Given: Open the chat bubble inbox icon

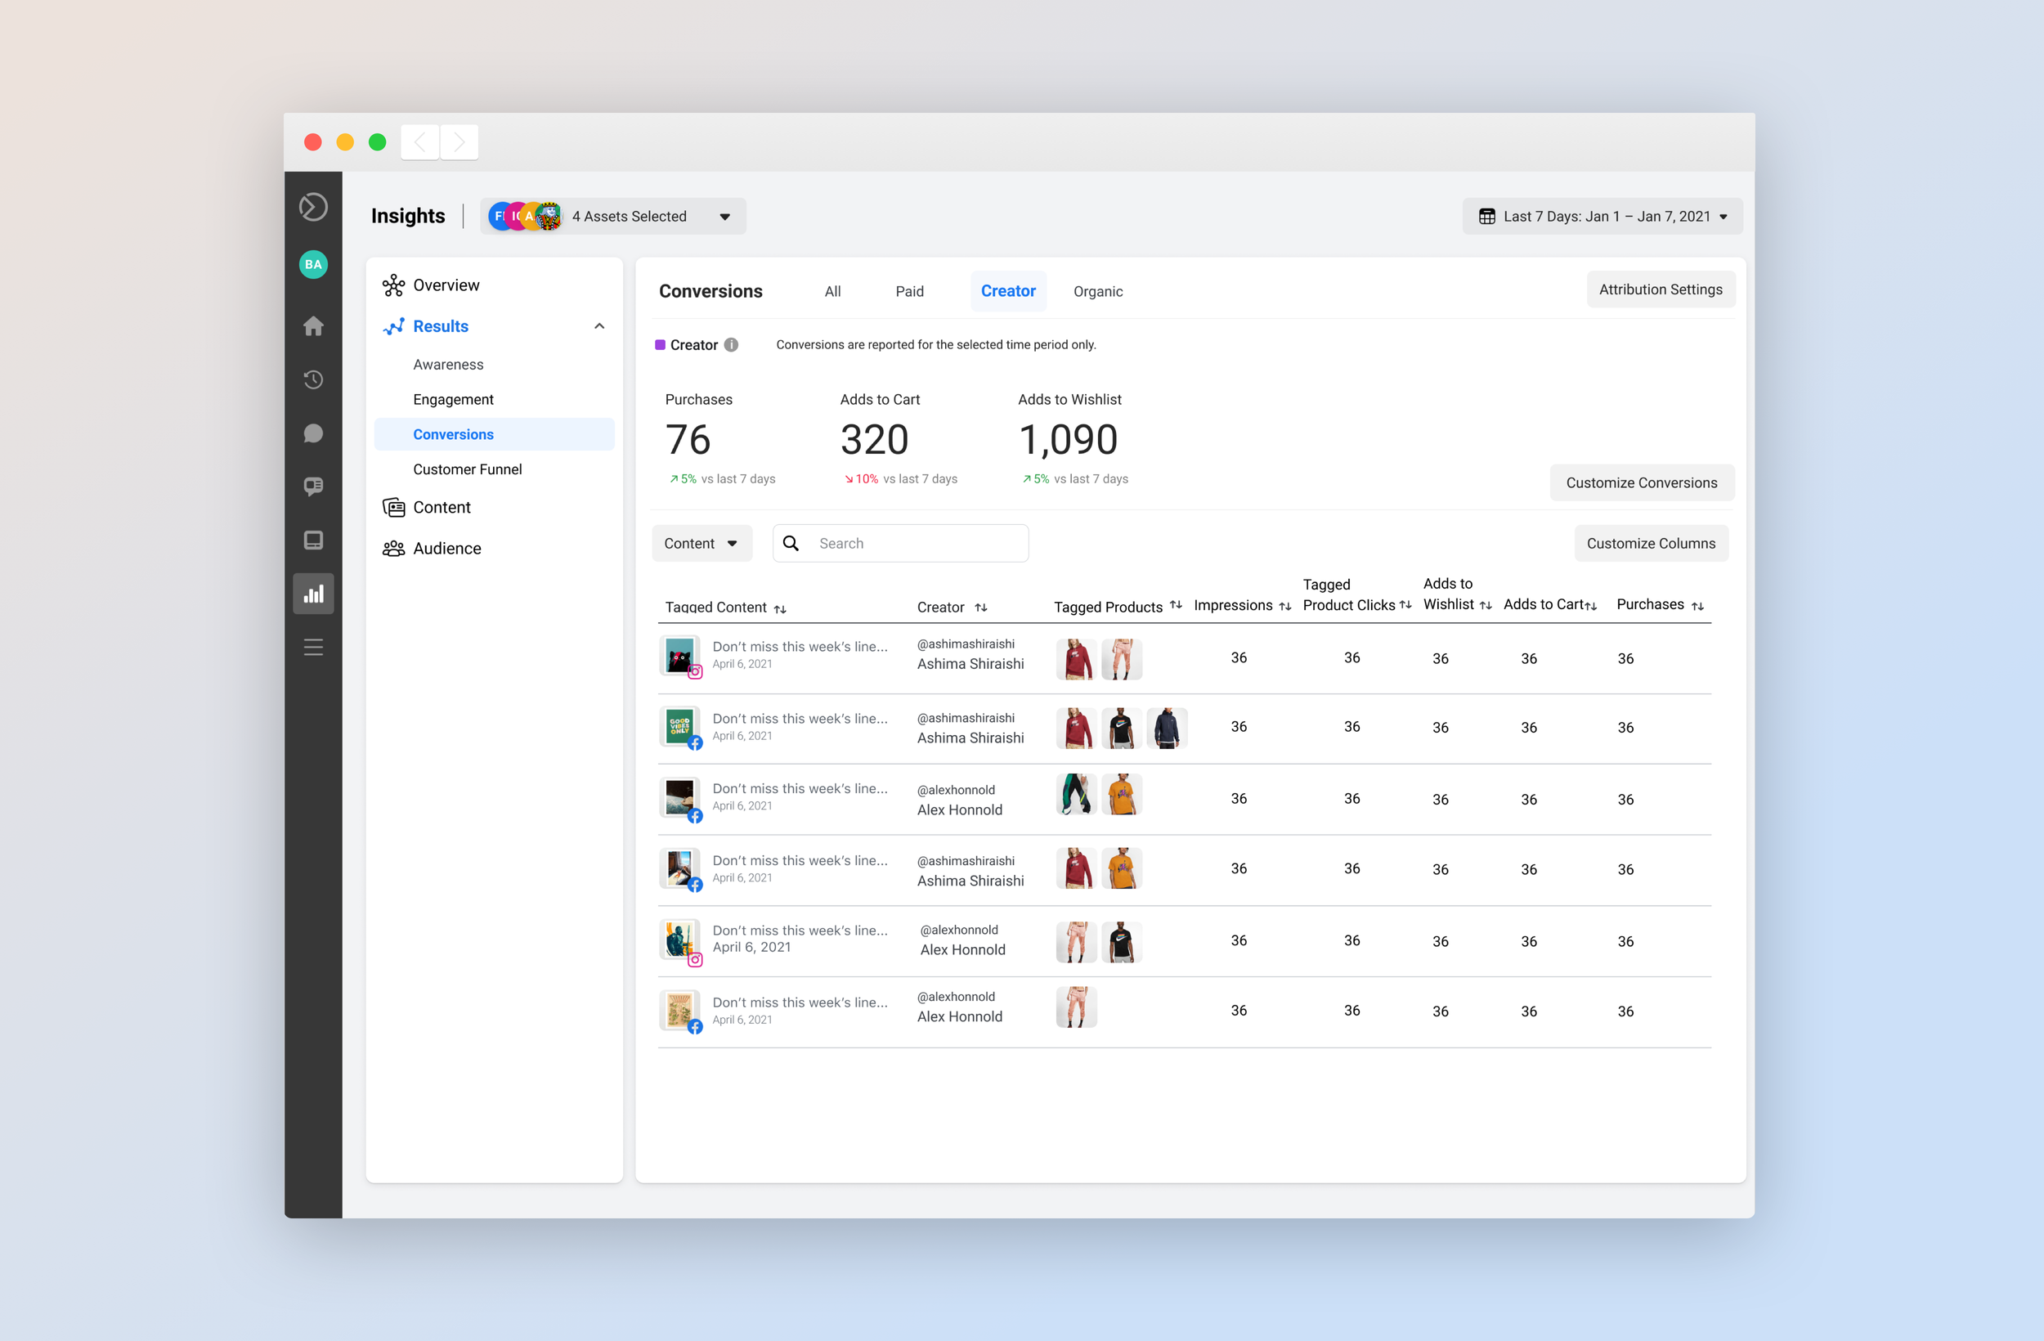Looking at the screenshot, I should (x=312, y=433).
